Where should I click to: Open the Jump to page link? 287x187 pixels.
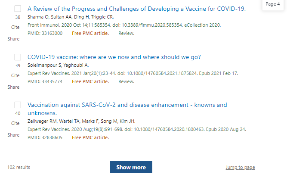(x=240, y=167)
